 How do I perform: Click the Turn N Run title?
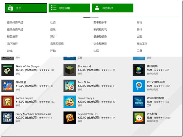[x=84, y=82]
